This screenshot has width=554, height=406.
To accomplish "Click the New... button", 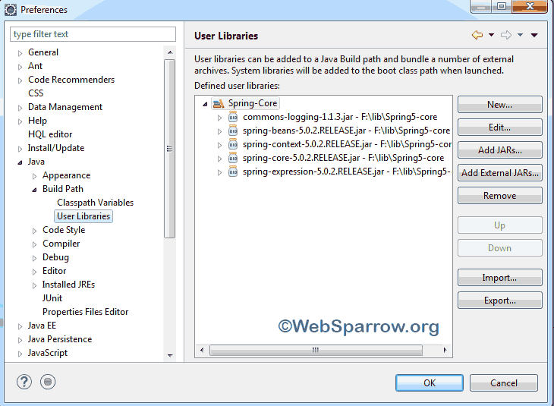I will (499, 105).
